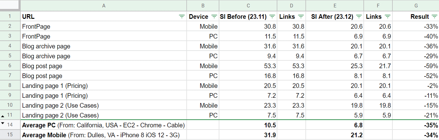The height and width of the screenshot is (140, 439).
Task: Click the select-all corner box
Action: tap(10, 6)
